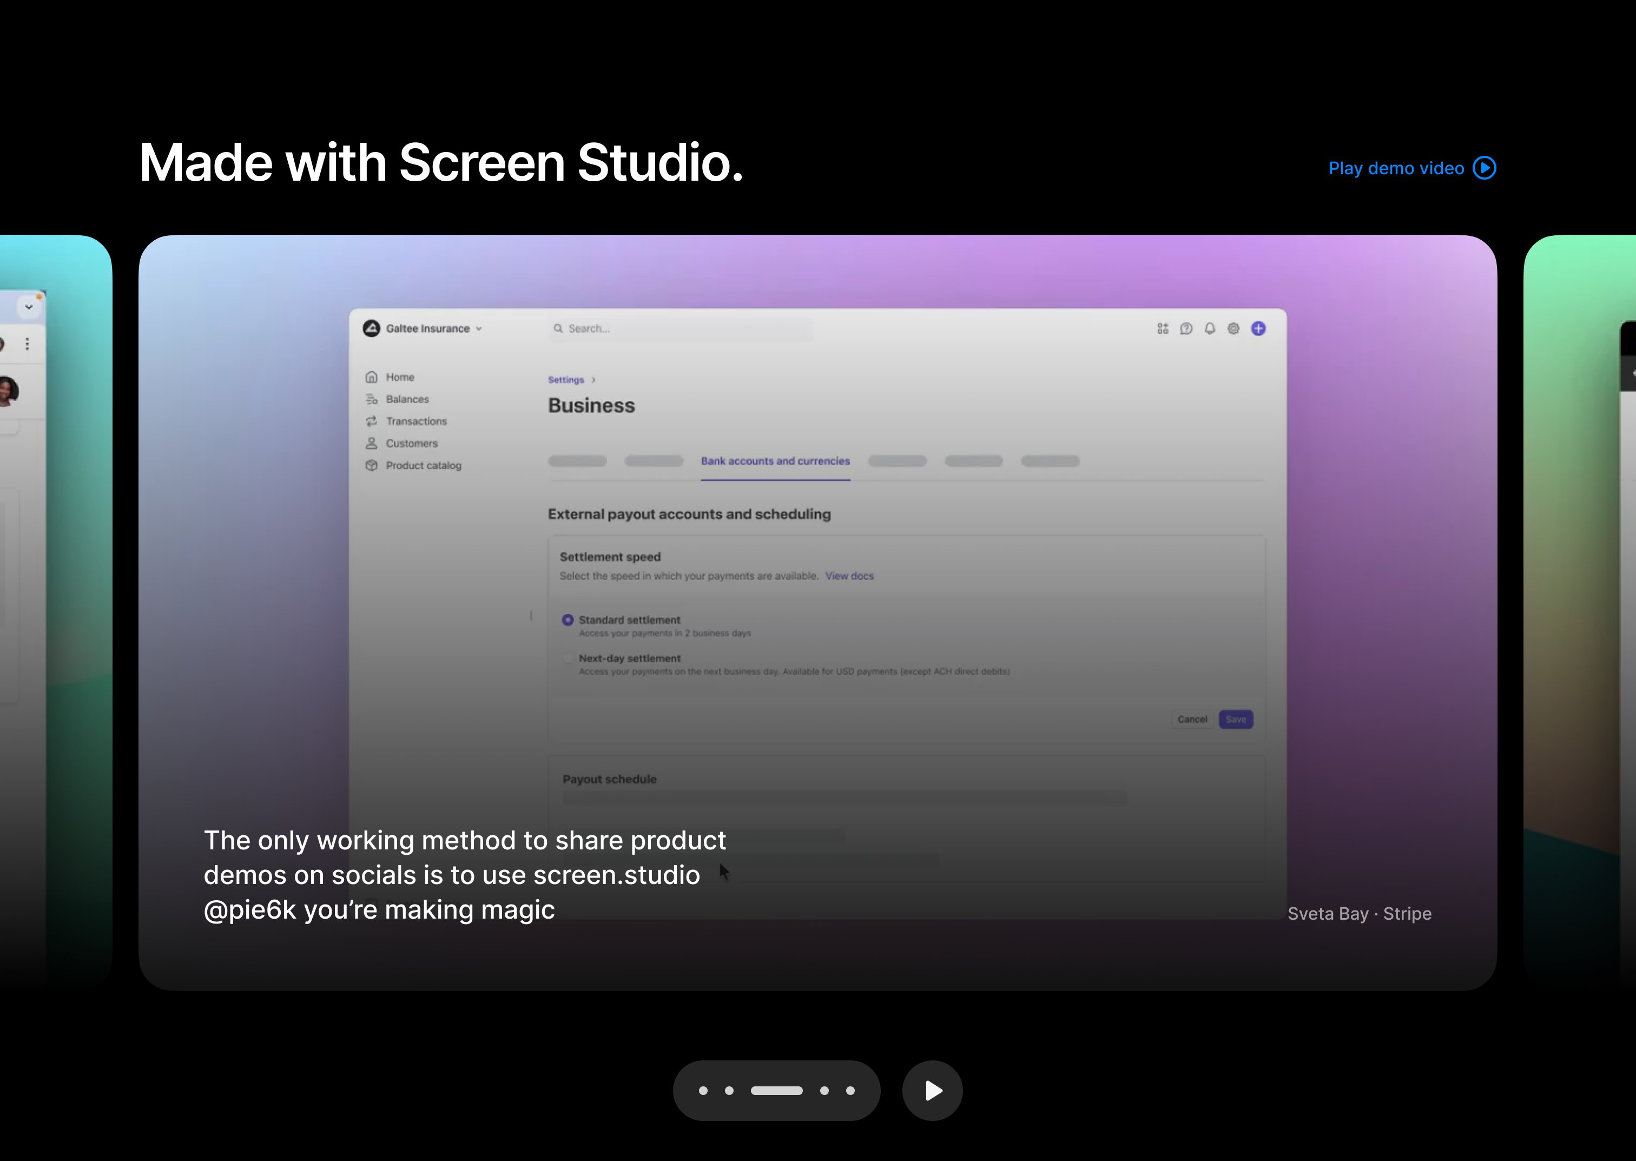Image resolution: width=1636 pixels, height=1161 pixels.
Task: Click the Product catalog box icon
Action: click(371, 465)
